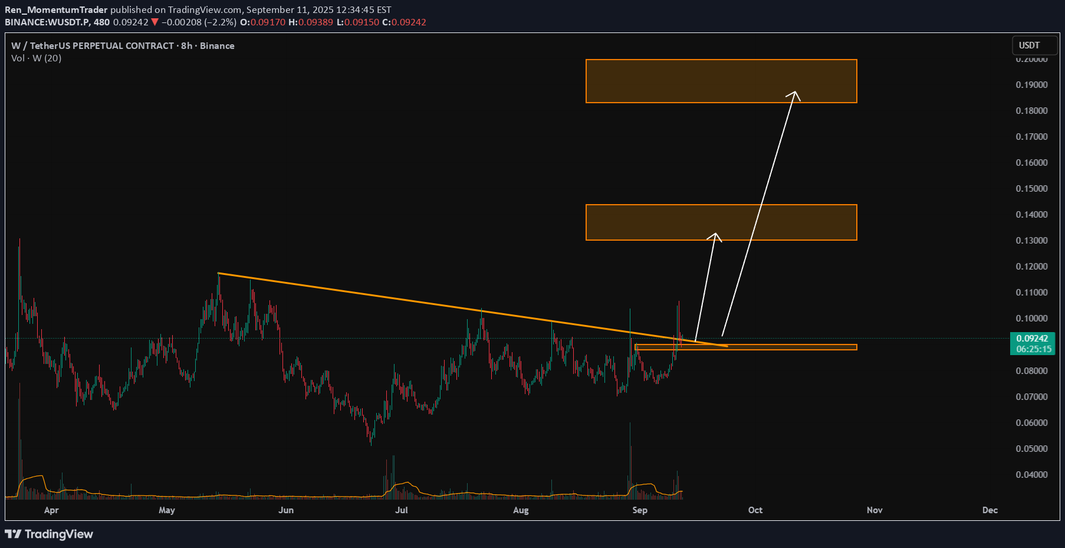Click the 0.18000 price axis label
This screenshot has width=1065, height=548.
coord(1032,111)
